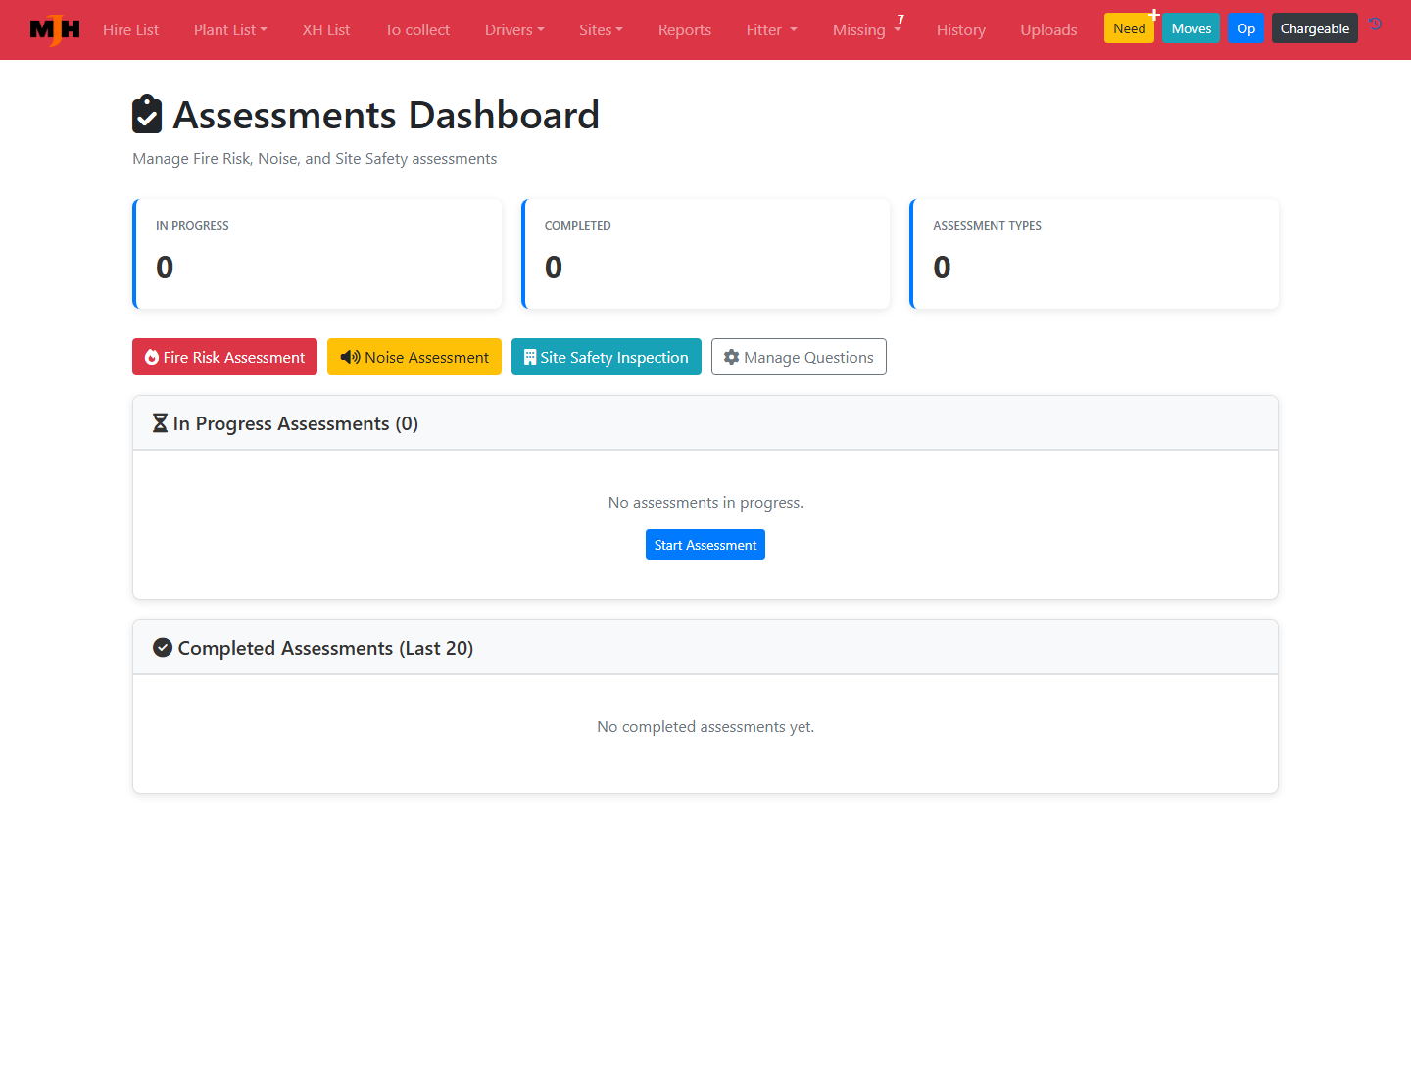1411x1078 pixels.
Task: Start a Site Safety Inspection
Action: click(x=607, y=357)
